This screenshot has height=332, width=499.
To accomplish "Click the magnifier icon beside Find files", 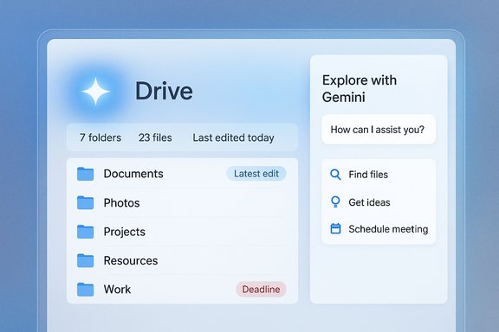I will (x=335, y=175).
